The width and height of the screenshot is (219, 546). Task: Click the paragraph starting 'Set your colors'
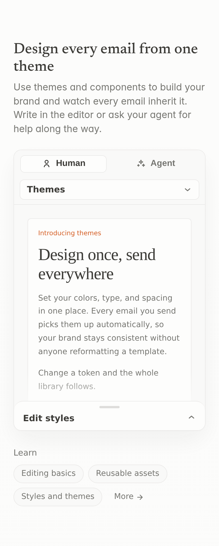tap(109, 325)
